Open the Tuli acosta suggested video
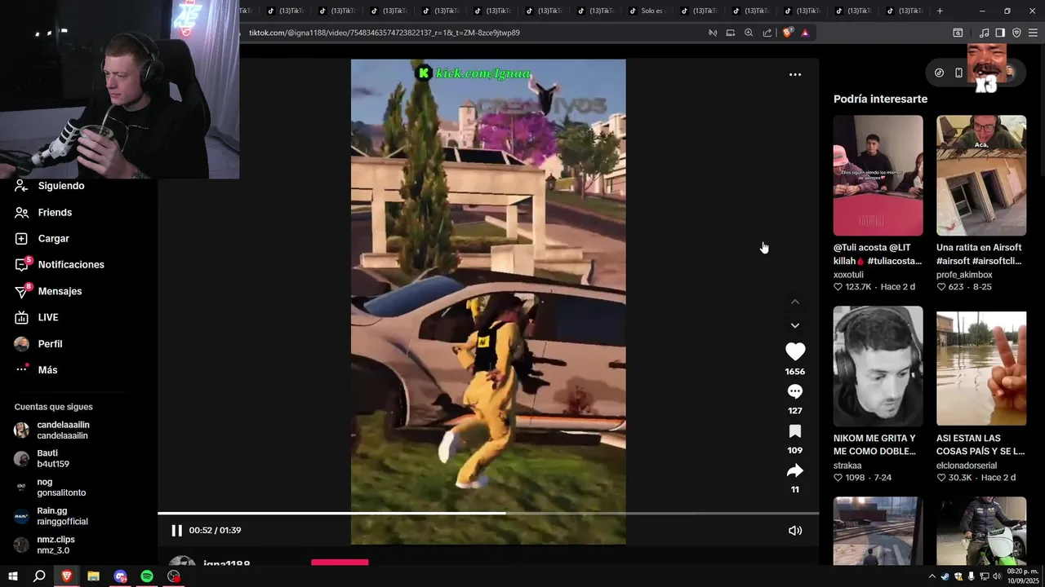The image size is (1045, 587). pos(878,175)
